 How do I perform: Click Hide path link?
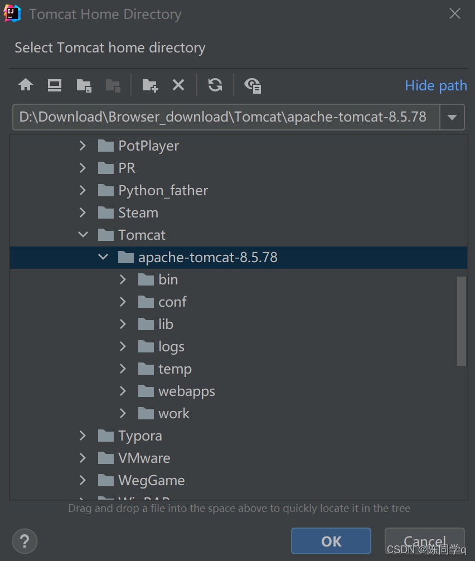(x=435, y=85)
